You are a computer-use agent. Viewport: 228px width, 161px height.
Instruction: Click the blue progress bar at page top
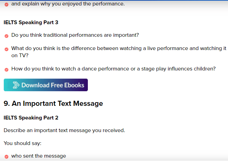114,0
